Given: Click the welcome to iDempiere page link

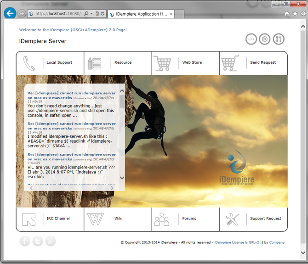Looking at the screenshot, I should point(73,30).
